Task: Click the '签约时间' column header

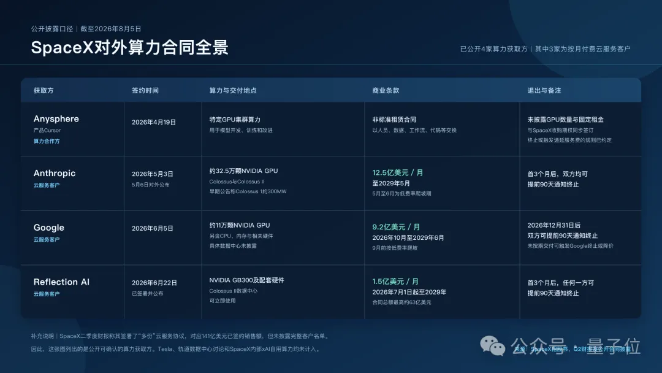Action: [x=145, y=90]
